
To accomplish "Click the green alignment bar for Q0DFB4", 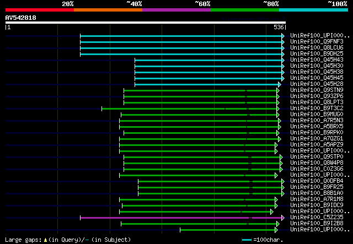I will click(211, 181).
